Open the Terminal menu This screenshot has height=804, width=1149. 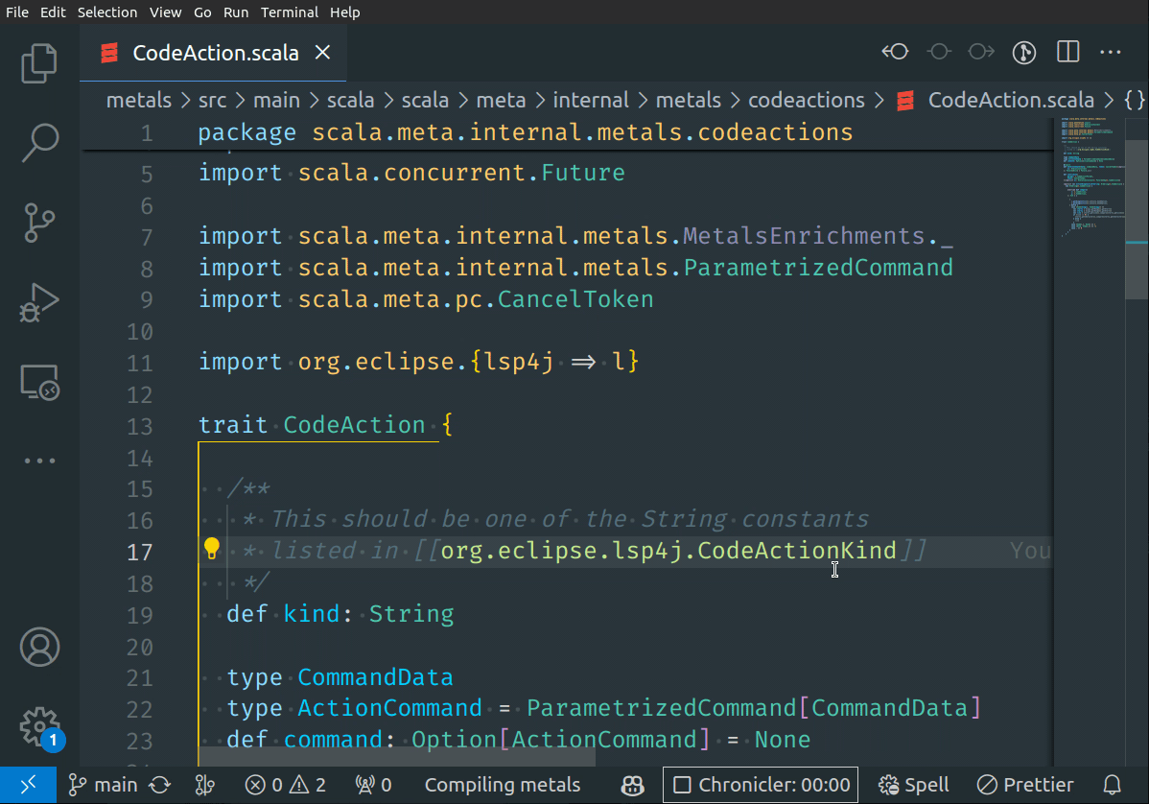tap(290, 12)
